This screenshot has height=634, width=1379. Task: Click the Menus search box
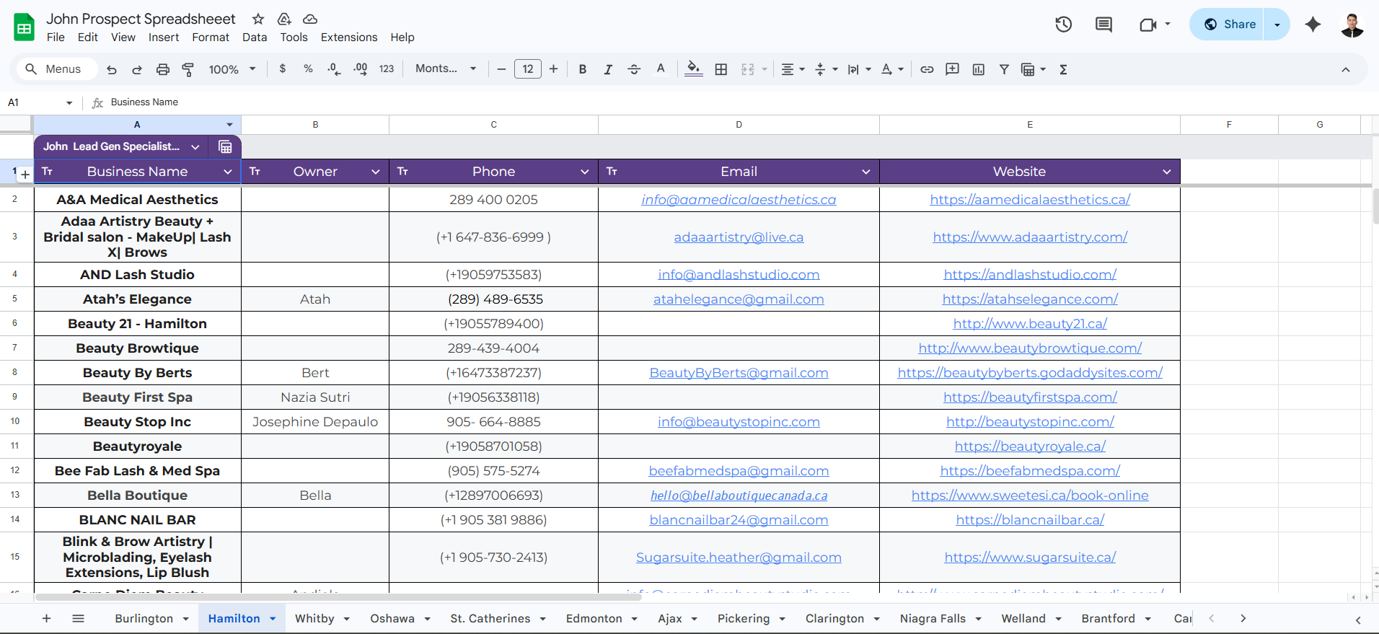(58, 69)
